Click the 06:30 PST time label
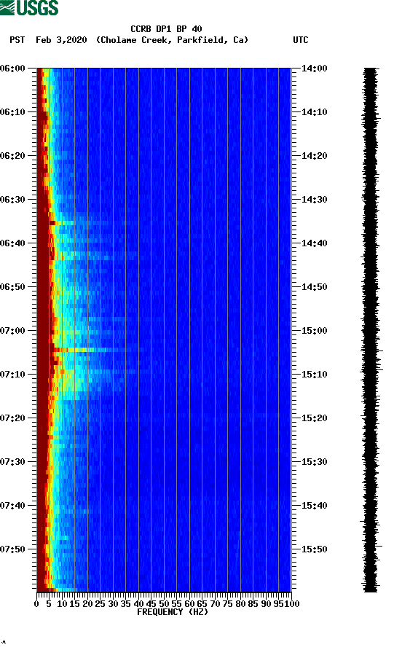This screenshot has height=650, width=402. tap(12, 200)
